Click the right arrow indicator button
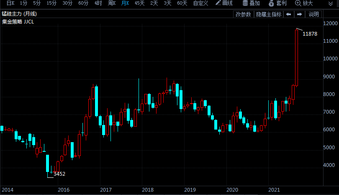 click(299, 14)
